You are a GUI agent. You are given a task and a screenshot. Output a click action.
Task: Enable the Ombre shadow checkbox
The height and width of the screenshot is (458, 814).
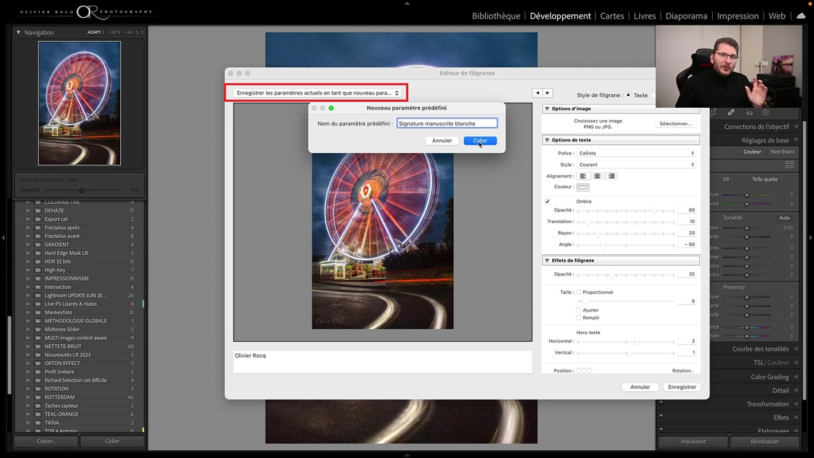(547, 202)
